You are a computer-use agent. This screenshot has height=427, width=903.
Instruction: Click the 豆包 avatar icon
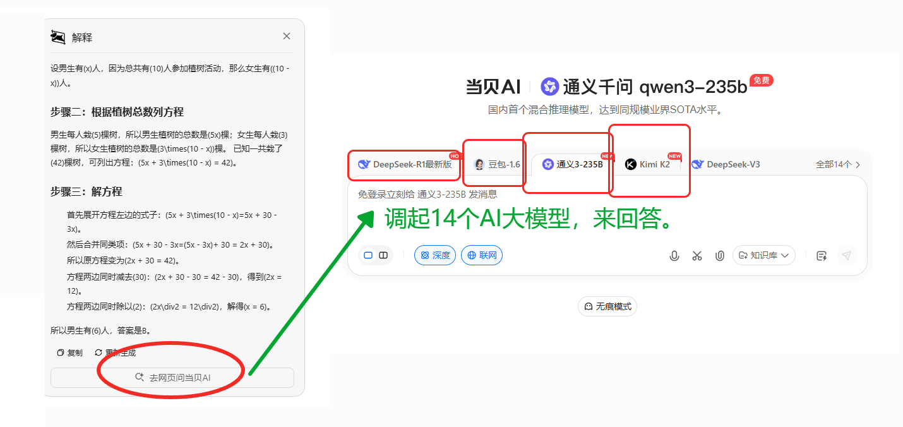479,164
